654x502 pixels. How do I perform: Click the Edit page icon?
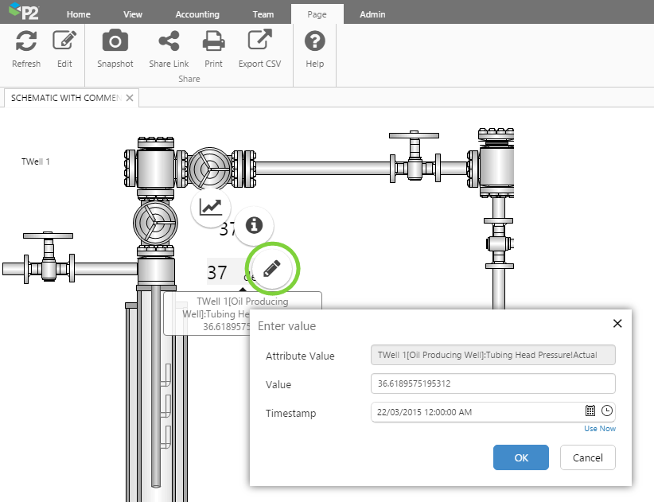point(64,41)
